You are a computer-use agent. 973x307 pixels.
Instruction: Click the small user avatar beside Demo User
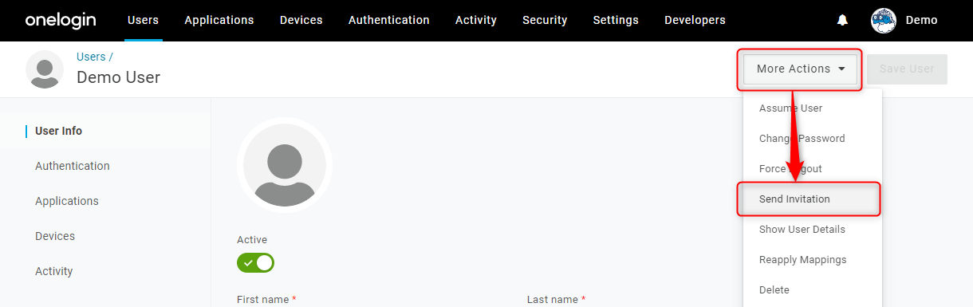click(x=45, y=69)
